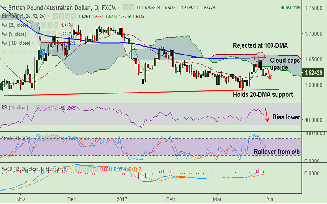The height and width of the screenshot is (204, 327).
Task: Click the plus icon beside the MACD legend
Action: tap(89, 169)
